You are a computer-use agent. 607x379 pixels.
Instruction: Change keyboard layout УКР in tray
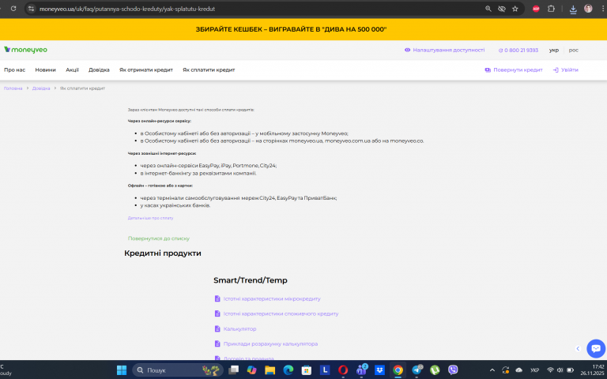point(534,370)
